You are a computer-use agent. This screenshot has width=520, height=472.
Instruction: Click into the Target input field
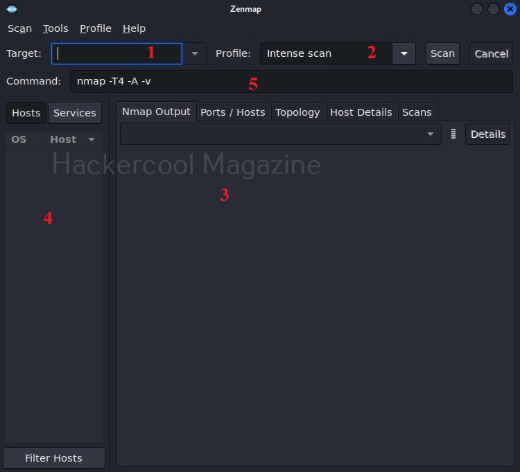coord(116,53)
